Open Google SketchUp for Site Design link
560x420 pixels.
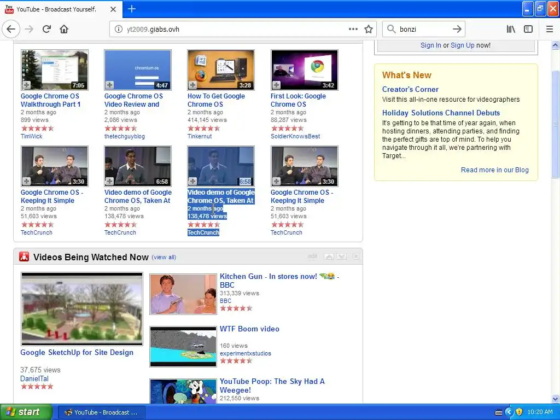tap(77, 353)
